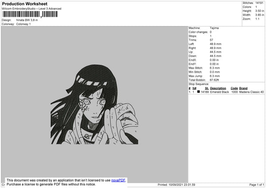Select the 'Page 1 of 1' footer

(x=257, y=185)
